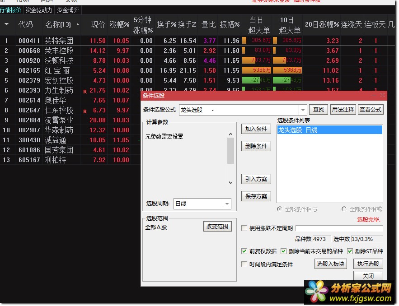Click 保存方案 button
The image size is (399, 306).
tap(256, 196)
